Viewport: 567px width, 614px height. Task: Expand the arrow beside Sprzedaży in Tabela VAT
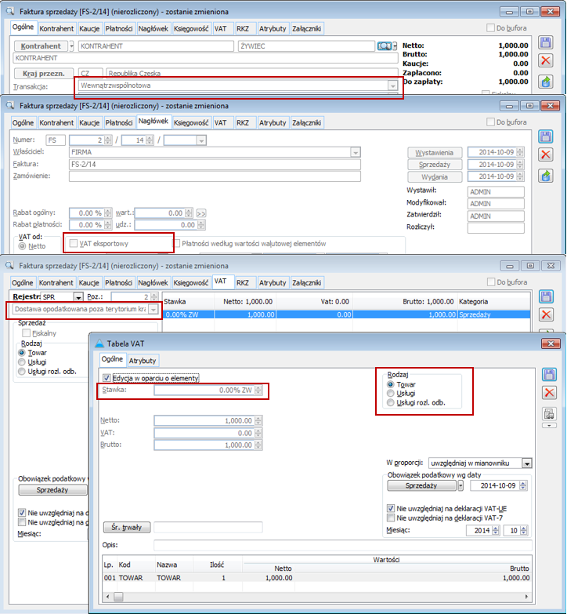(x=460, y=485)
